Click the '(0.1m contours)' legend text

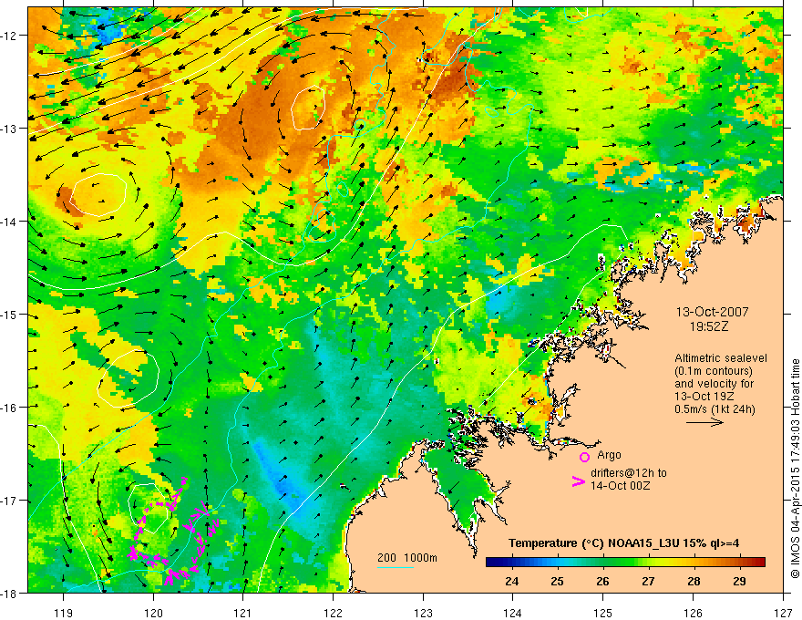pos(714,371)
